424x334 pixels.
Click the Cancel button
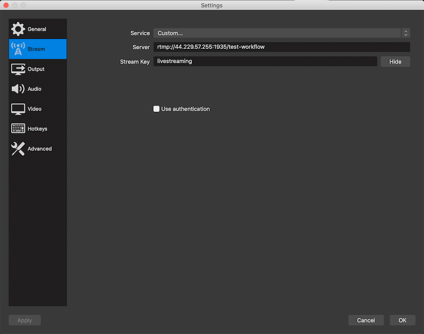tap(366, 320)
